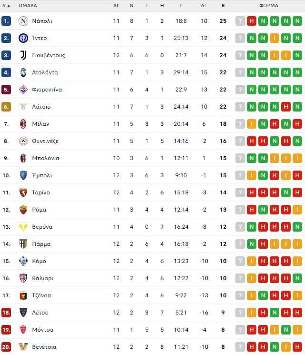This screenshot has height=355, width=305.
Task: Click position 20 red rank badge
Action: tap(6, 347)
